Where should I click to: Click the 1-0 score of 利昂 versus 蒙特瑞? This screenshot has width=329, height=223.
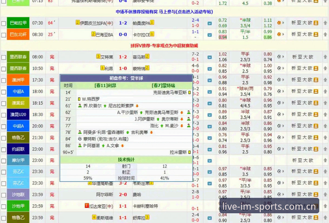[123, 68]
